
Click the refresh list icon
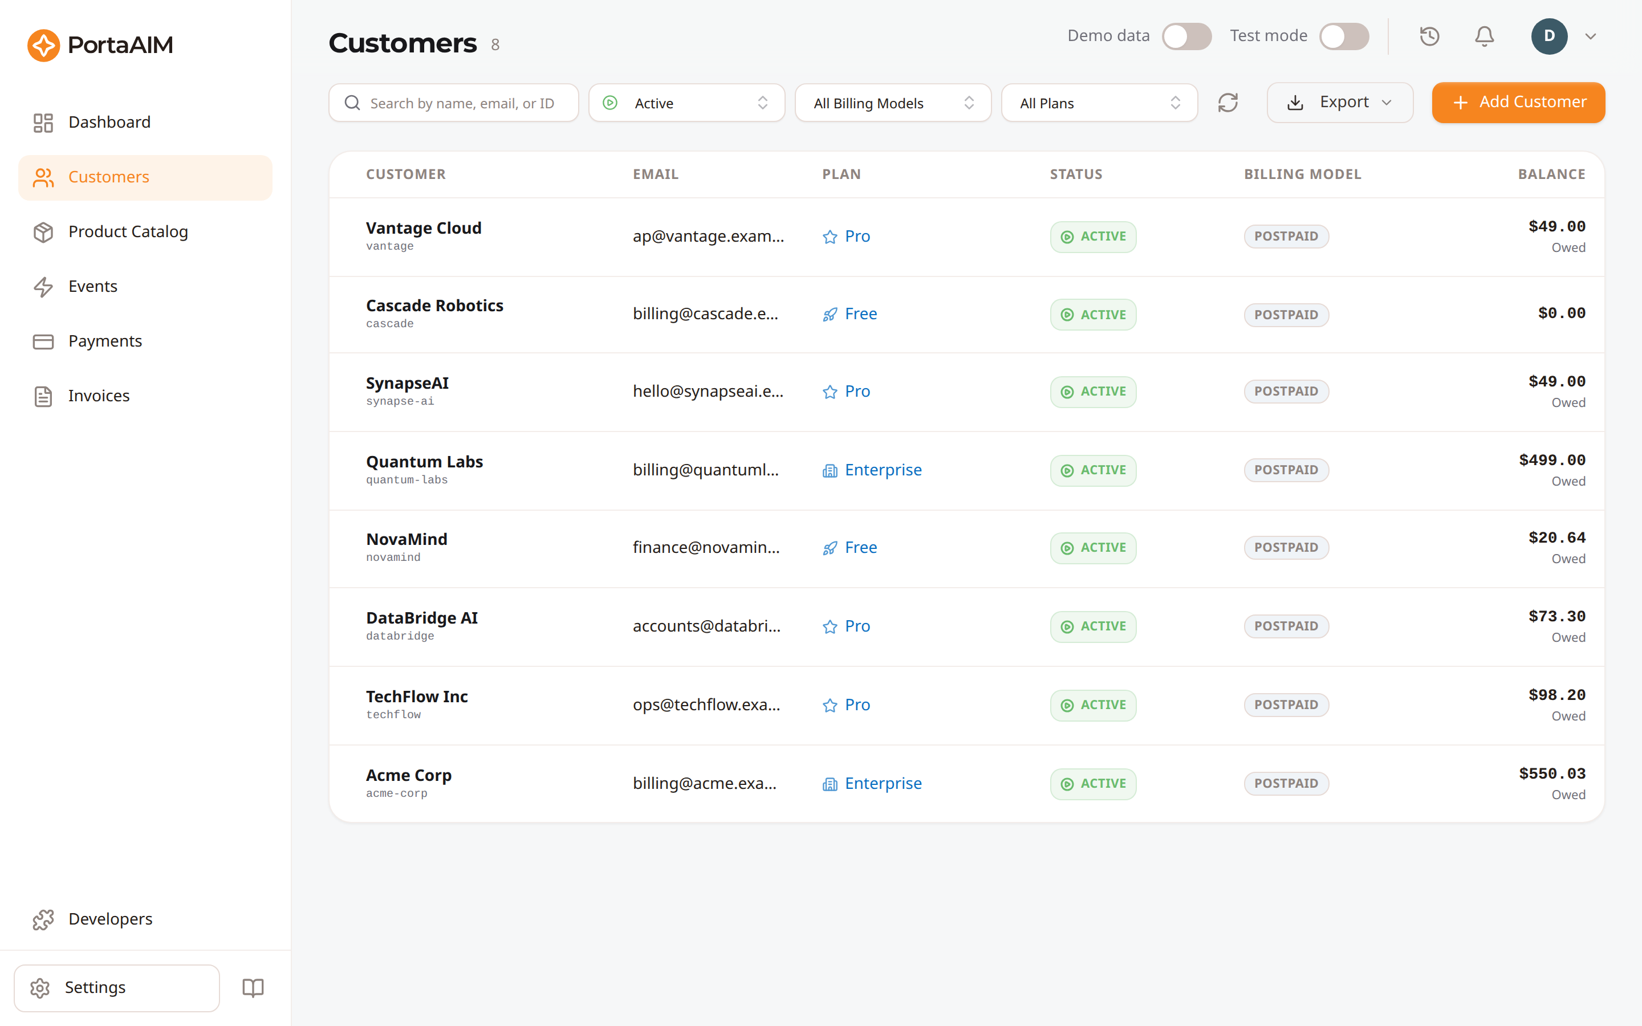(1228, 103)
